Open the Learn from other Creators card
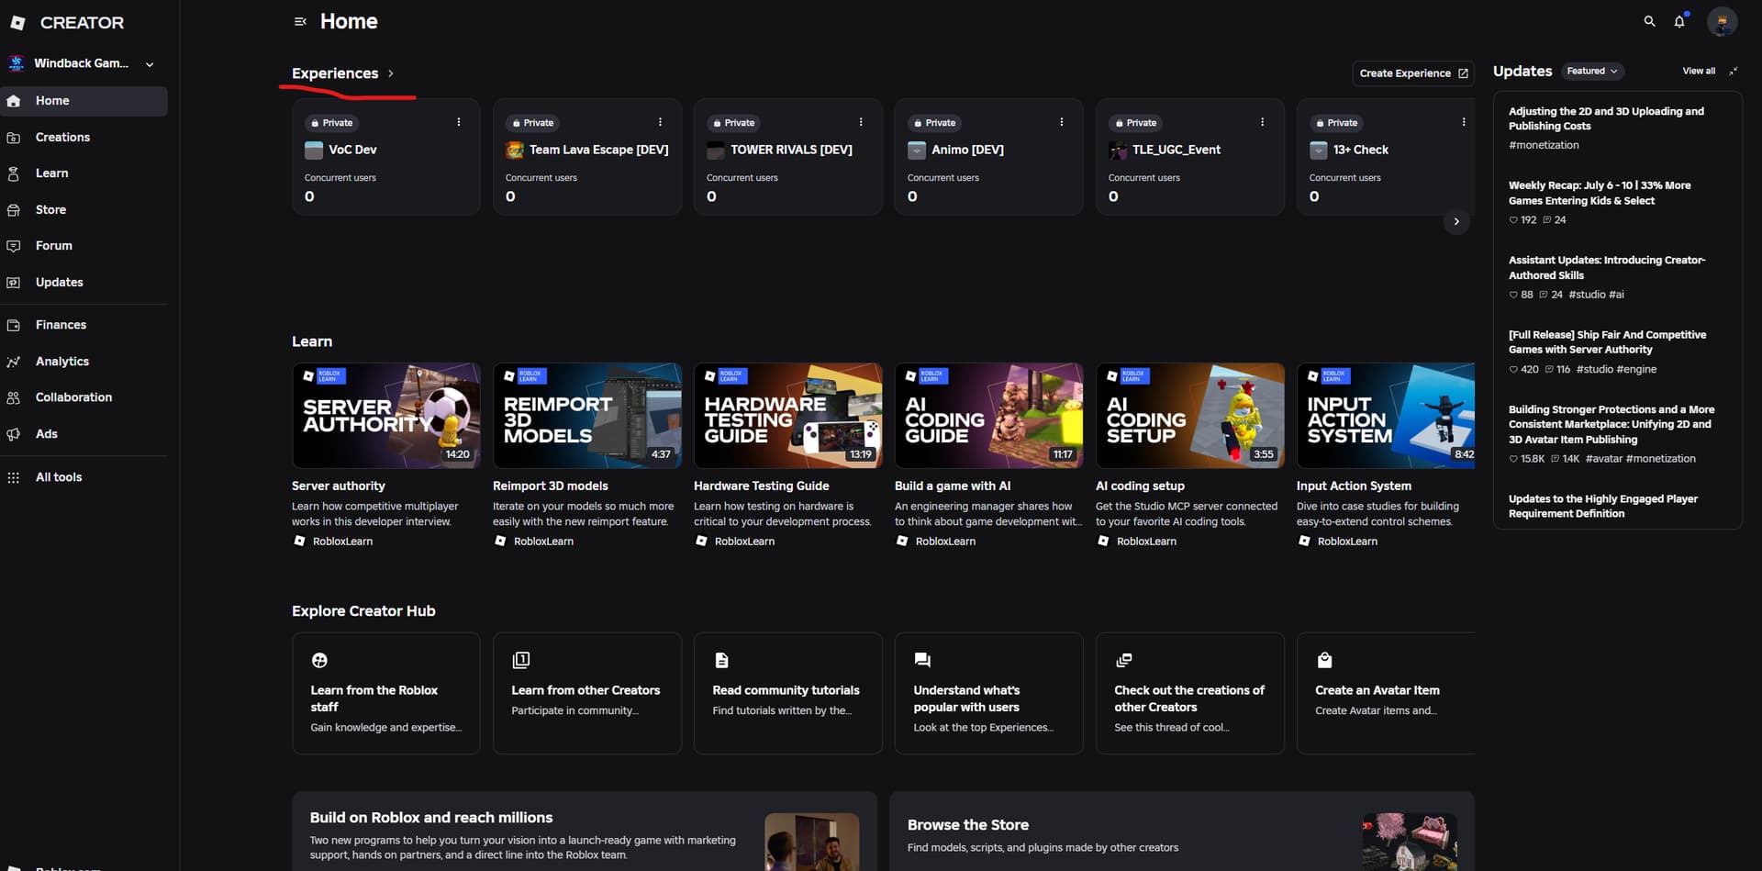Viewport: 1762px width, 871px height. tap(587, 693)
